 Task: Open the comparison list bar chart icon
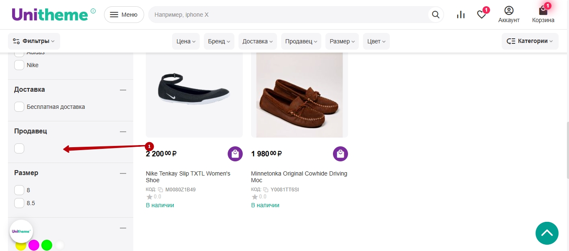tap(461, 15)
